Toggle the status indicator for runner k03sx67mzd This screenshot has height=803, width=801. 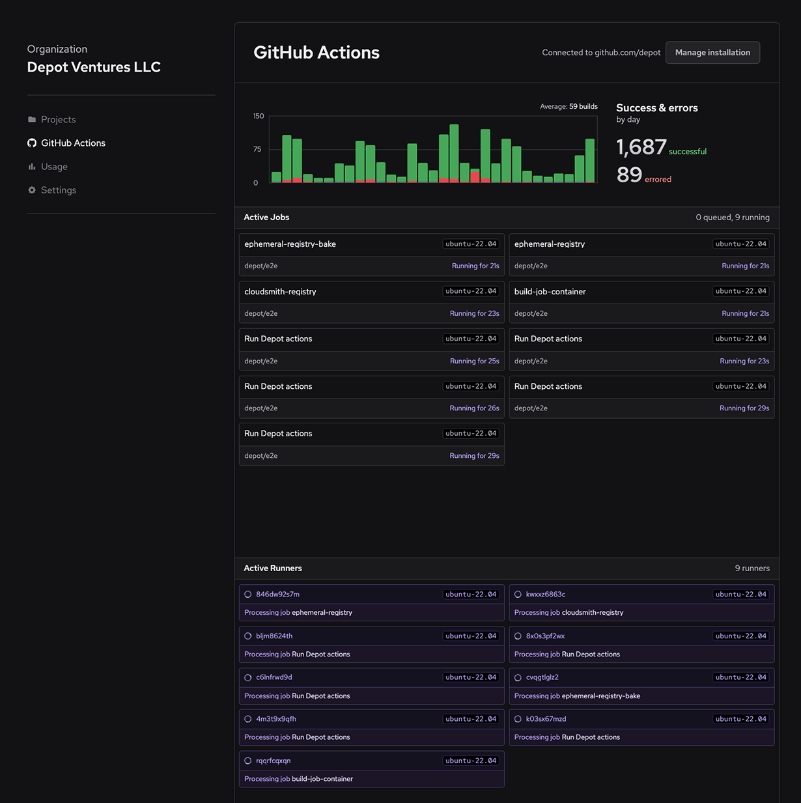pyautogui.click(x=518, y=718)
